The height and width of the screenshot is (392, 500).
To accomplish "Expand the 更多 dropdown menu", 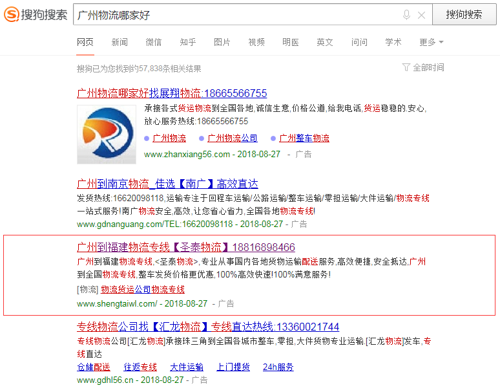I will pyautogui.click(x=431, y=42).
